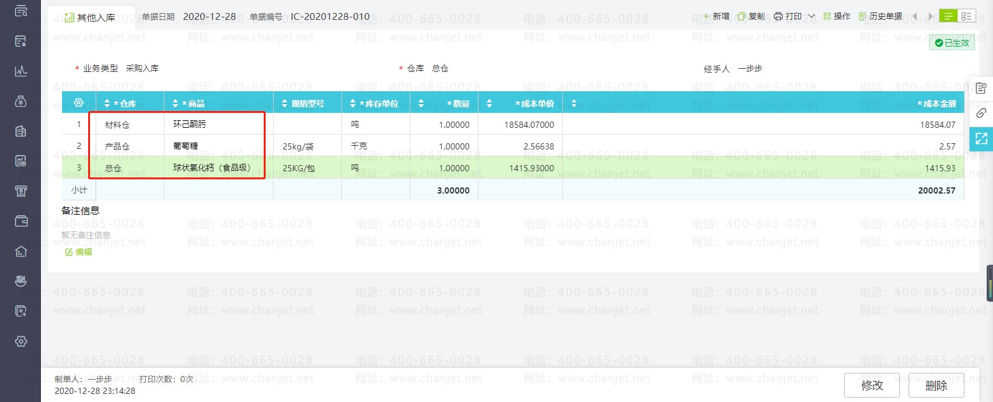Go to previous document arrow
This screenshot has height=402, width=993.
click(915, 16)
